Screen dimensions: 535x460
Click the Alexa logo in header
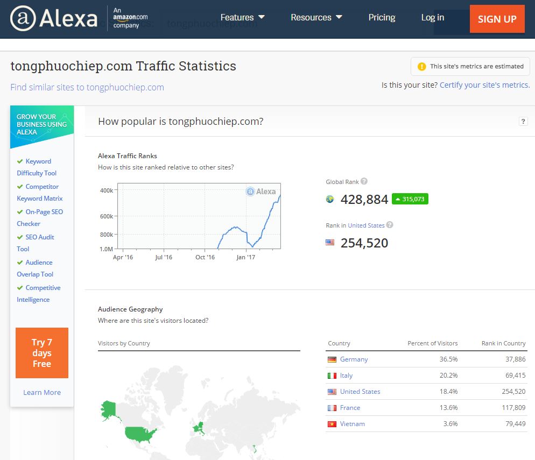tap(54, 18)
